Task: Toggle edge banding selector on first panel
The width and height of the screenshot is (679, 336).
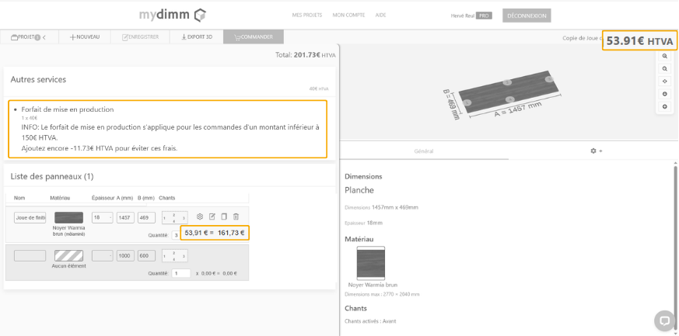Action: (174, 218)
